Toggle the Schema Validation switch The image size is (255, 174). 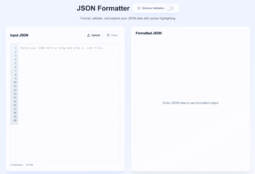coord(170,8)
